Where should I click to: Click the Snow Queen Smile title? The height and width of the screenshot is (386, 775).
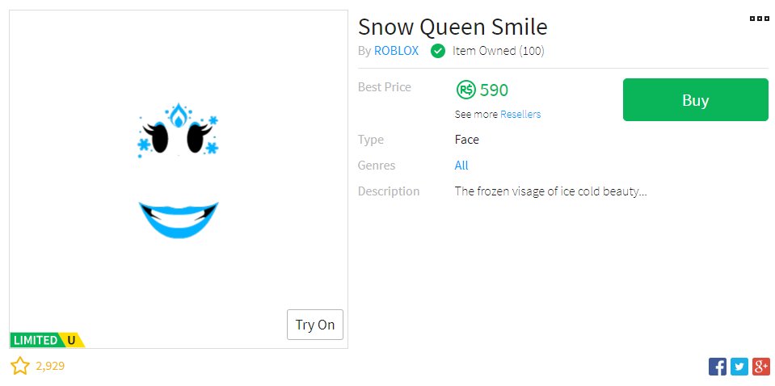click(453, 27)
